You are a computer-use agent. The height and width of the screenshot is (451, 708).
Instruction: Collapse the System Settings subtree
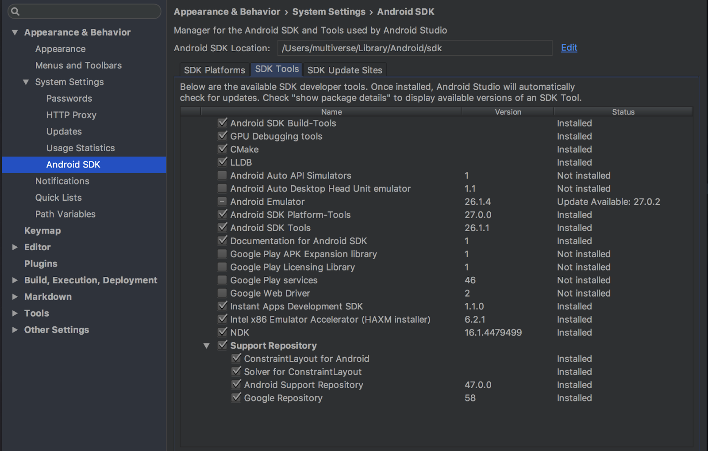click(26, 82)
